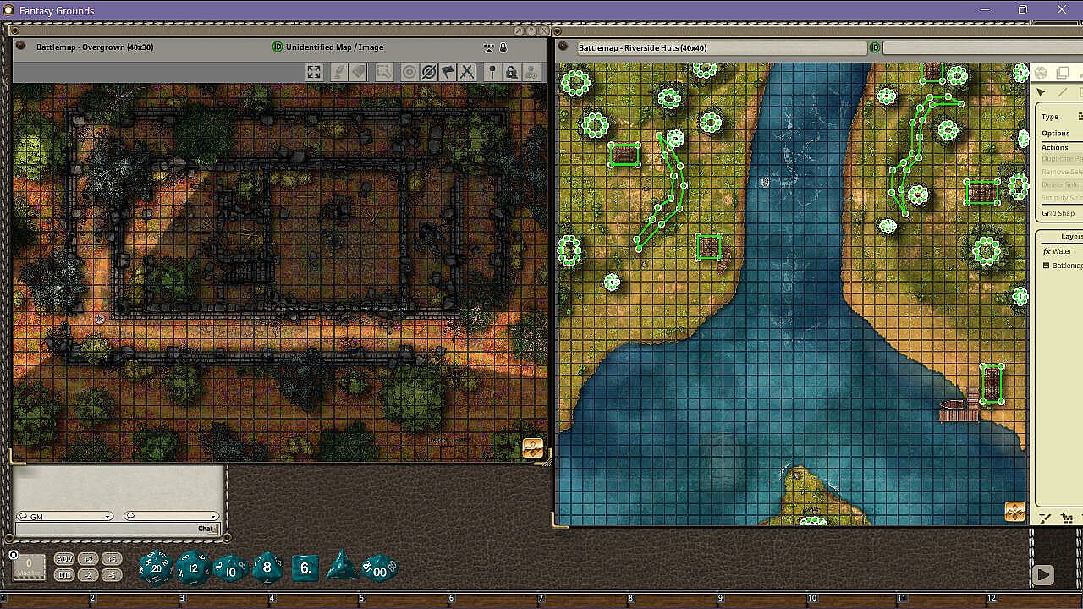Click the -2 modifier button
Viewport: 1083px width, 609px height.
[x=88, y=574]
